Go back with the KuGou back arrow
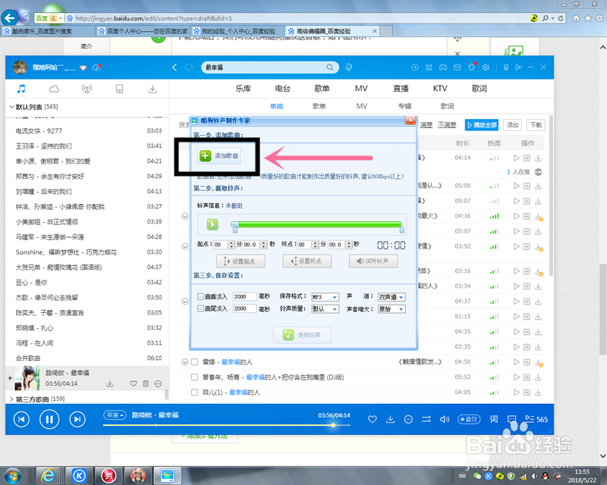 (x=175, y=67)
